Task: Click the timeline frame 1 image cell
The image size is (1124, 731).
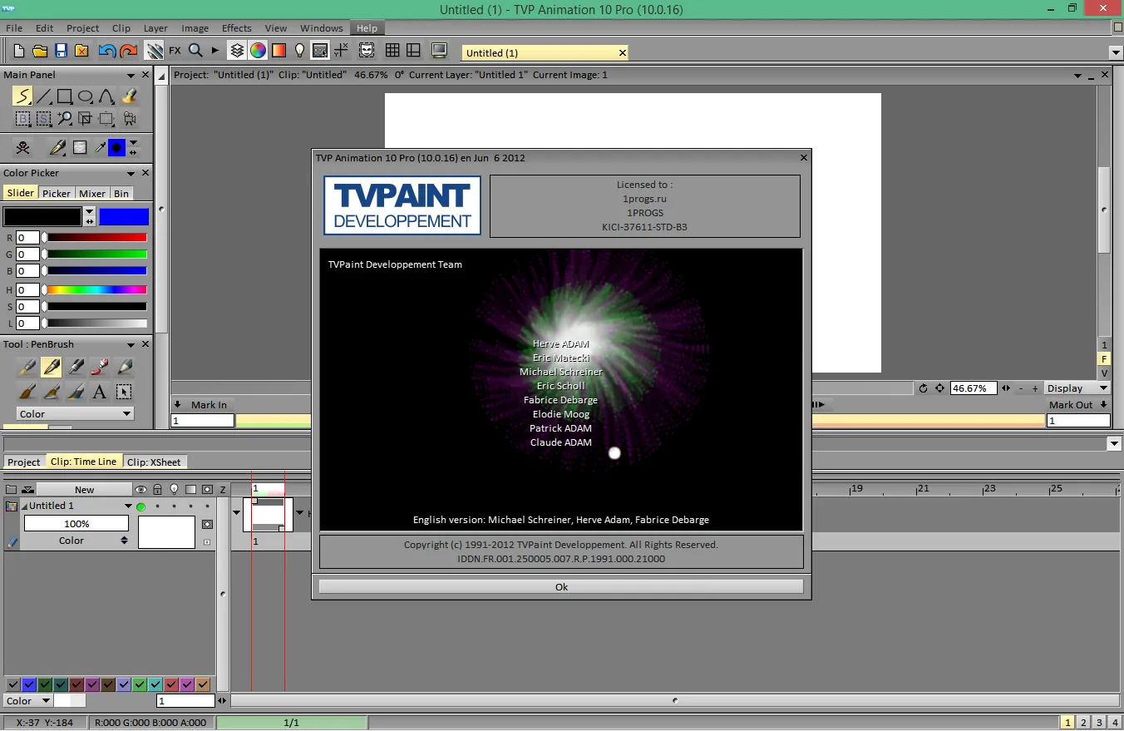Action: coord(268,514)
